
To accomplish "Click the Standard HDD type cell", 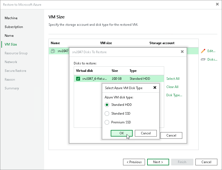I will click(140, 79).
